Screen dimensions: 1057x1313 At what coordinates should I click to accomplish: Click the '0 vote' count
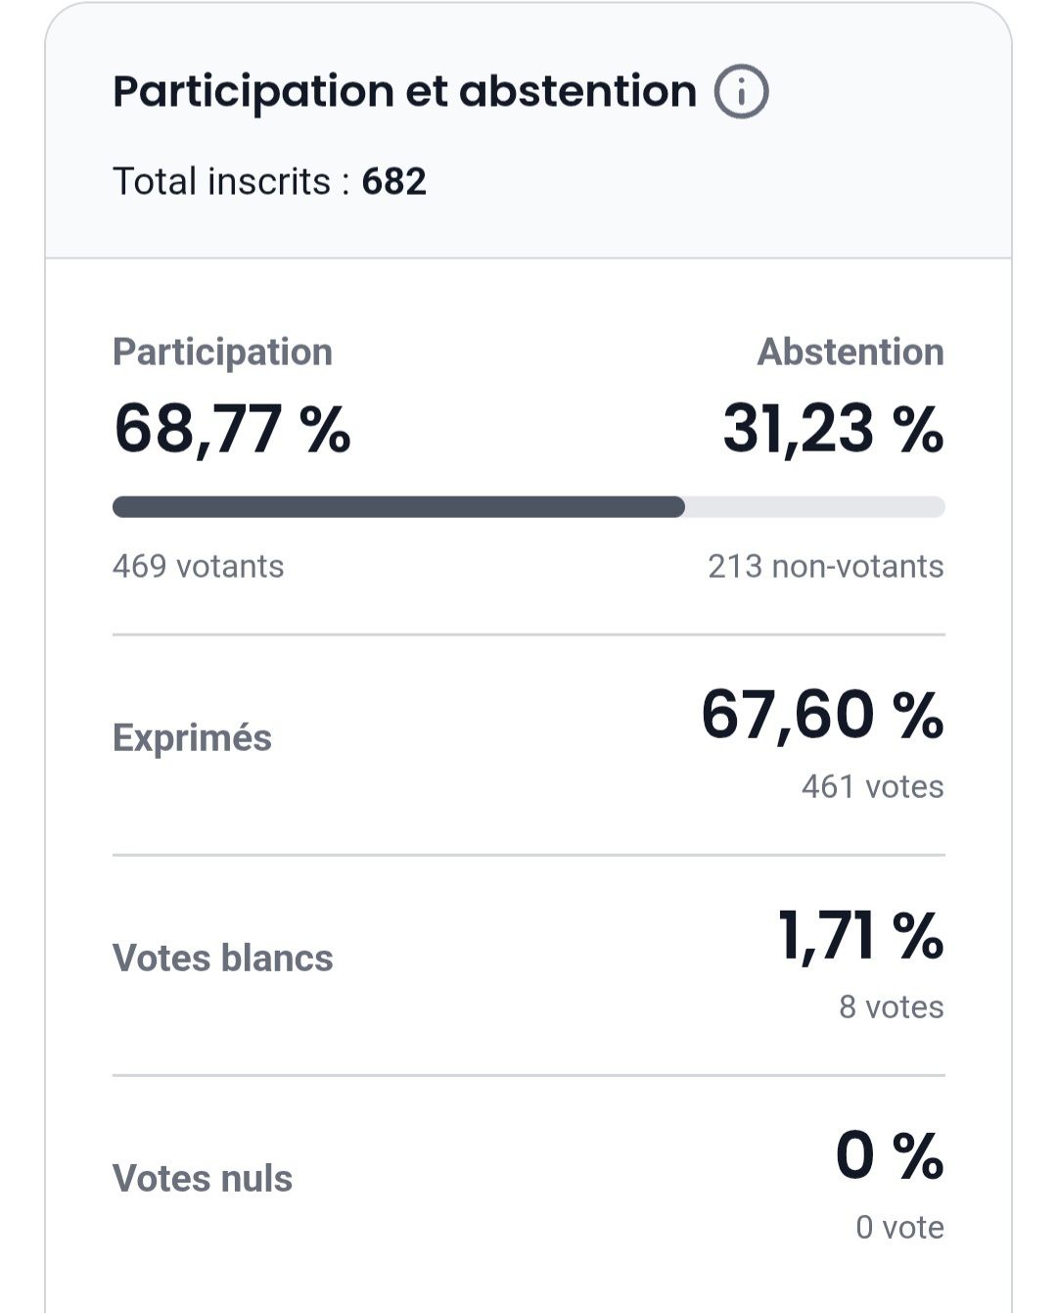coord(899,1228)
